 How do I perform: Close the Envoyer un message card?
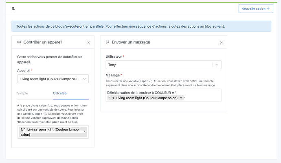point(221,43)
